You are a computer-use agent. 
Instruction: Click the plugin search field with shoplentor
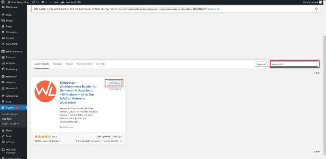tap(294, 64)
